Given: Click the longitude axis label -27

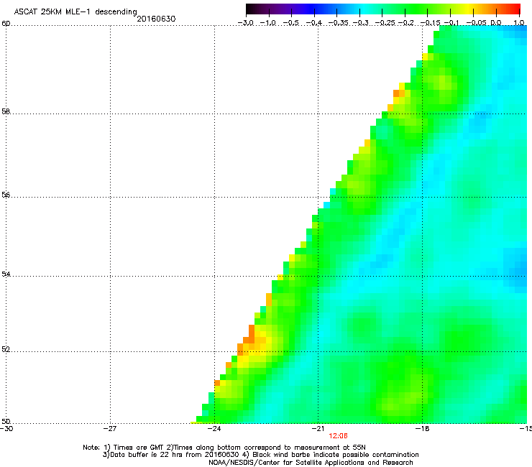Looking at the screenshot, I should [x=110, y=429].
